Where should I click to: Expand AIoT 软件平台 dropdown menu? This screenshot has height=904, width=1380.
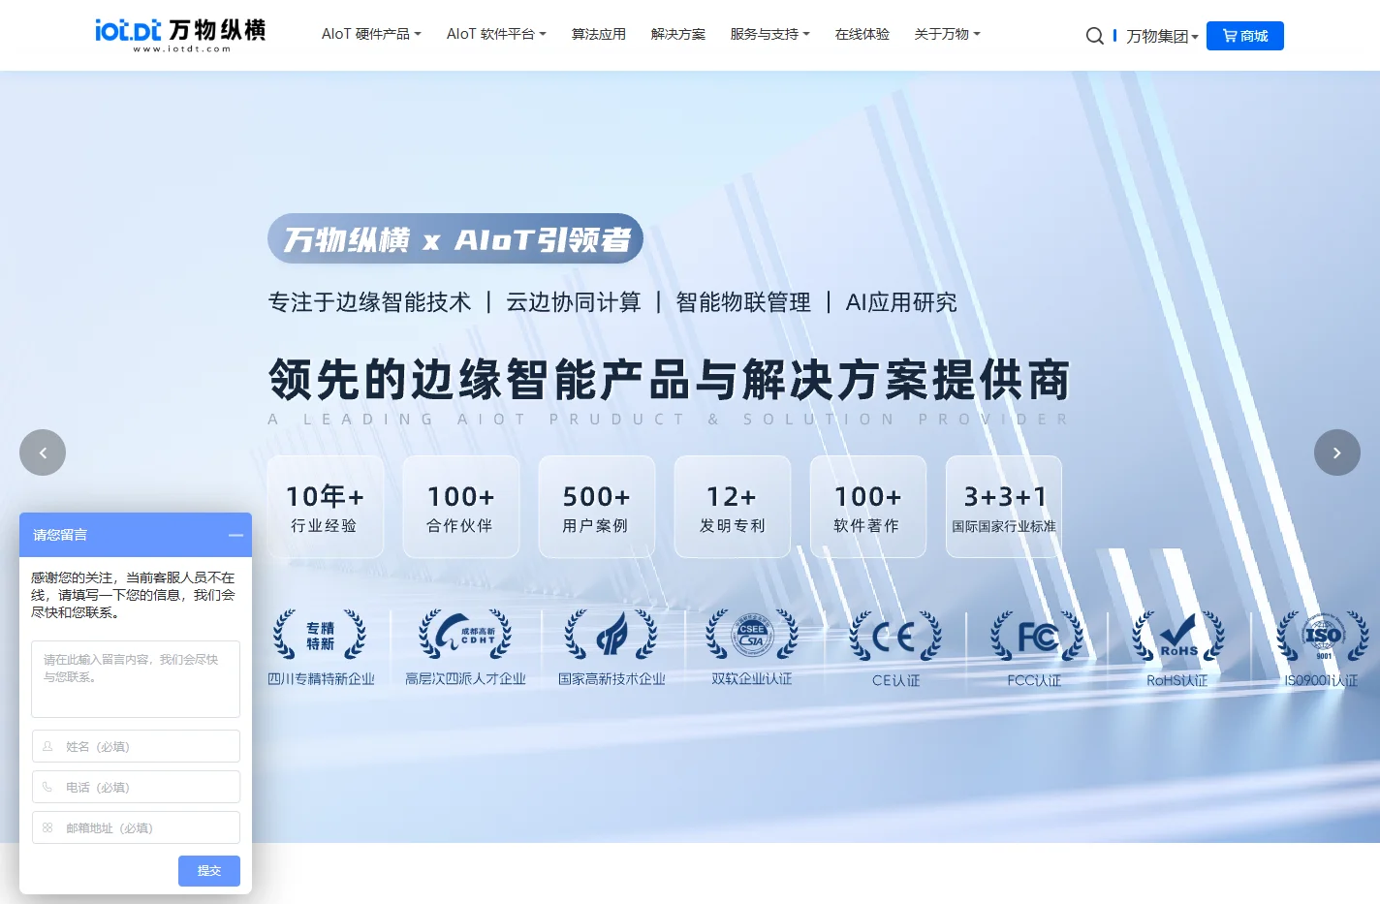tap(496, 34)
